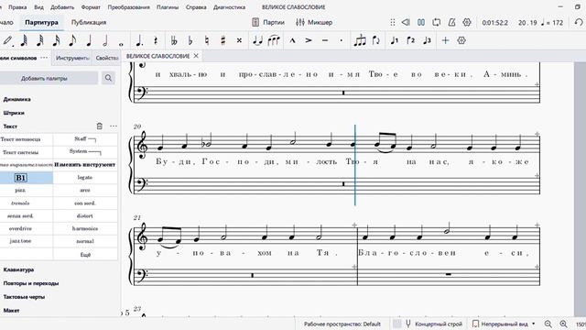Select Voice 1

point(395,40)
